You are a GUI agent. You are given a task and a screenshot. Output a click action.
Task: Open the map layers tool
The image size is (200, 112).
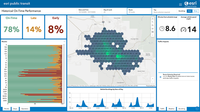(x=153, y=29)
